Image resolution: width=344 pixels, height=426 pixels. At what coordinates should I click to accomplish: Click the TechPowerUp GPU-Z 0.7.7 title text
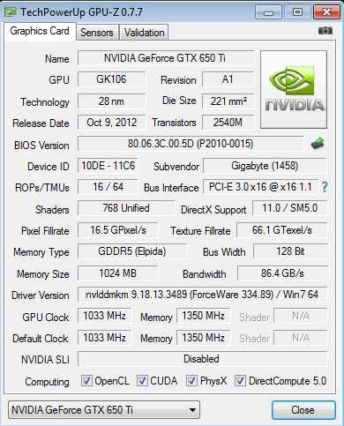point(81,12)
